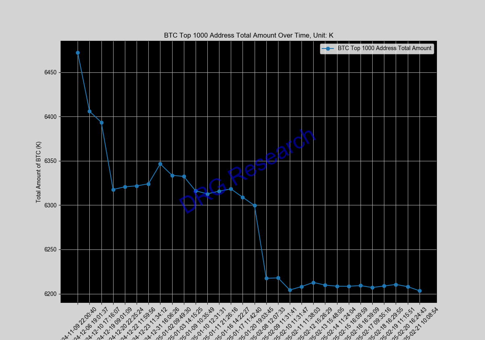485x340 pixels.
Task: Click the sharp drop point near 6218
Action: (266, 278)
